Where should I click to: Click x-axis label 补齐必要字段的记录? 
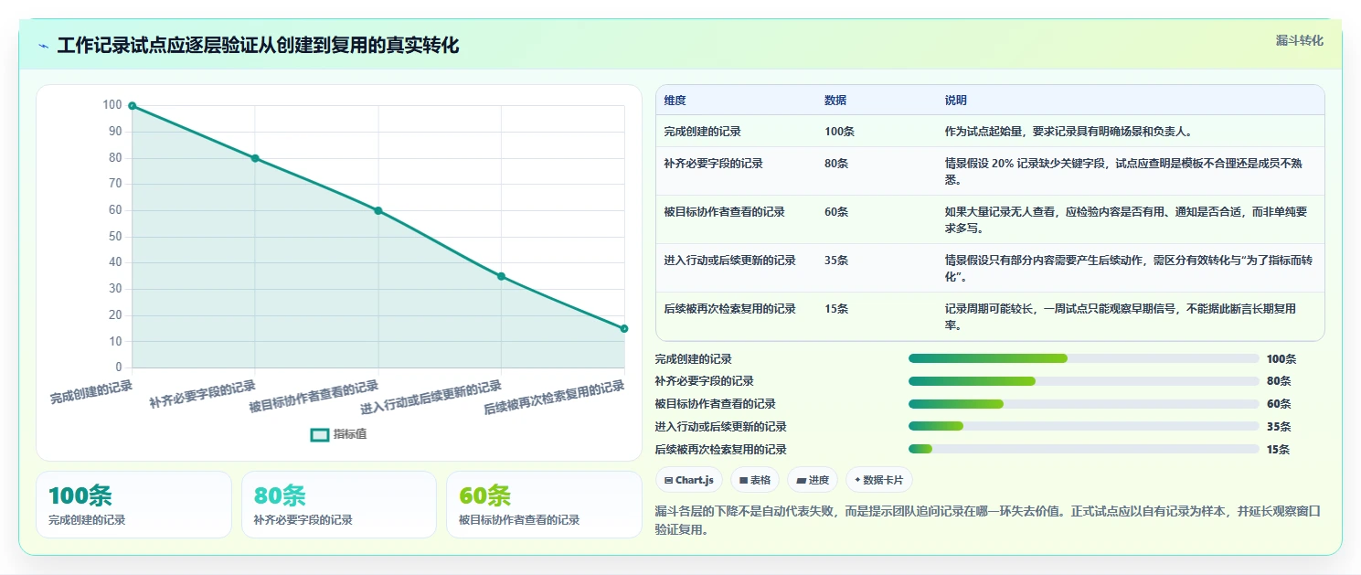203,394
